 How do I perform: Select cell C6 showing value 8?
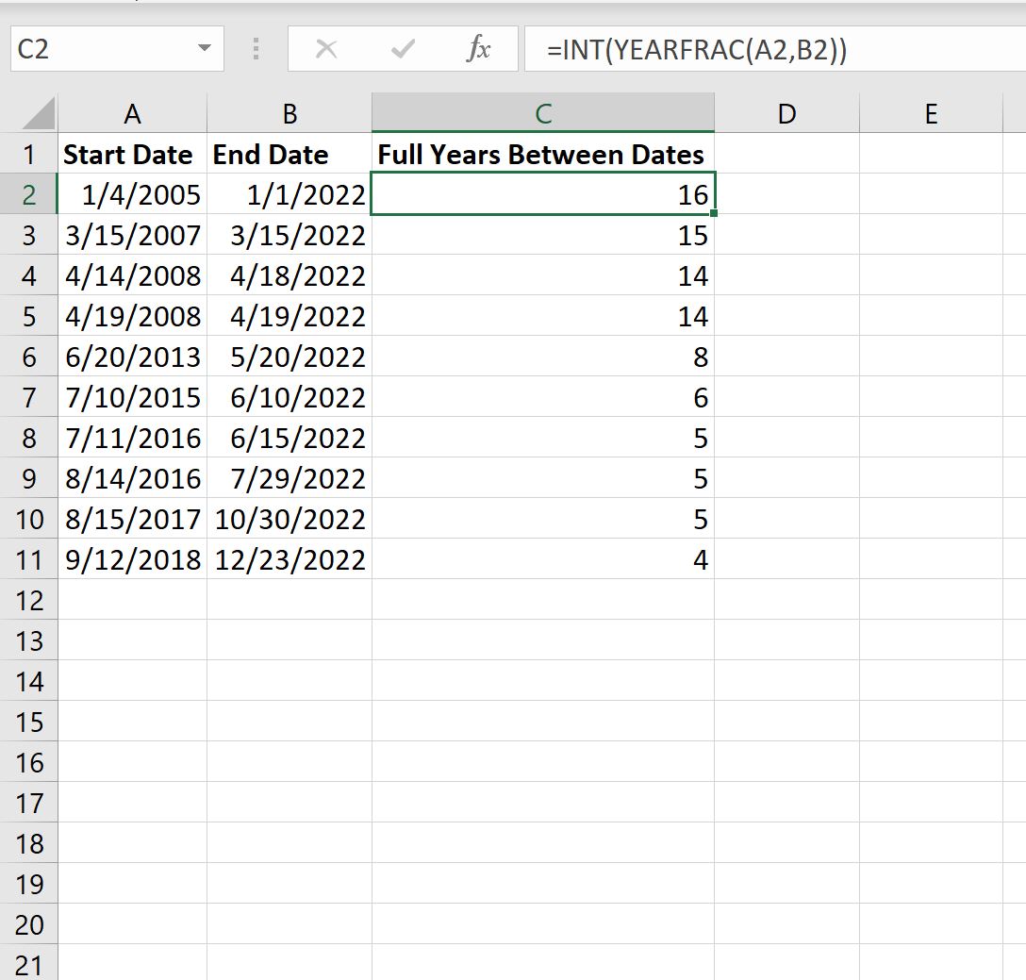(543, 357)
